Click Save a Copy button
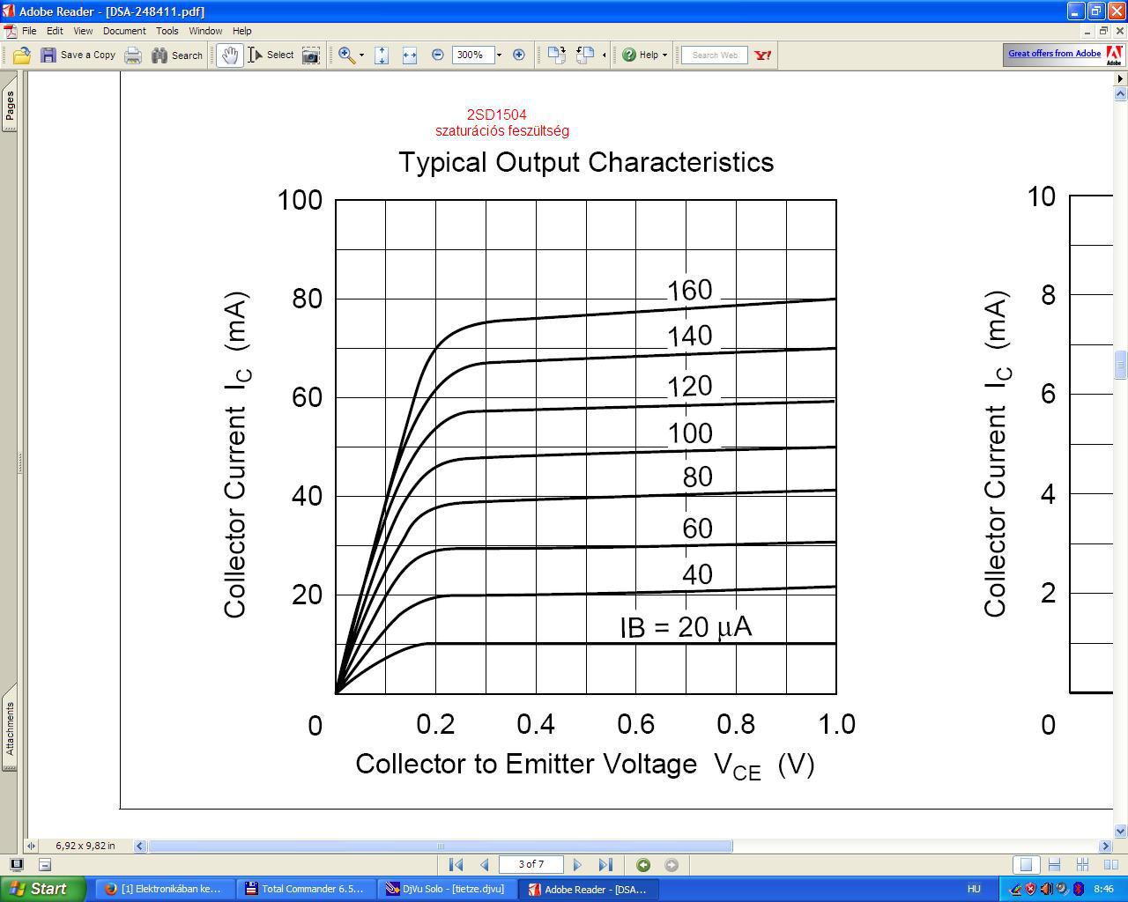Image resolution: width=1128 pixels, height=902 pixels. pos(78,55)
